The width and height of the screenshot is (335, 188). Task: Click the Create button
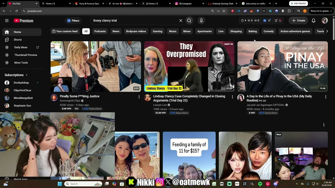299,21
